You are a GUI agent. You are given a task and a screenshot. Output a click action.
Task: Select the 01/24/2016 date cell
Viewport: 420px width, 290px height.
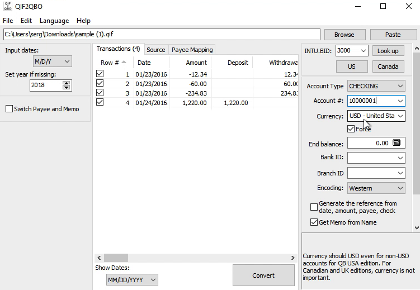[x=152, y=103]
